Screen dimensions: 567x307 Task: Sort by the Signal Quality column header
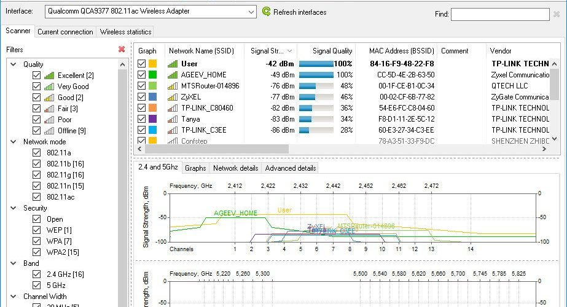tap(332, 51)
